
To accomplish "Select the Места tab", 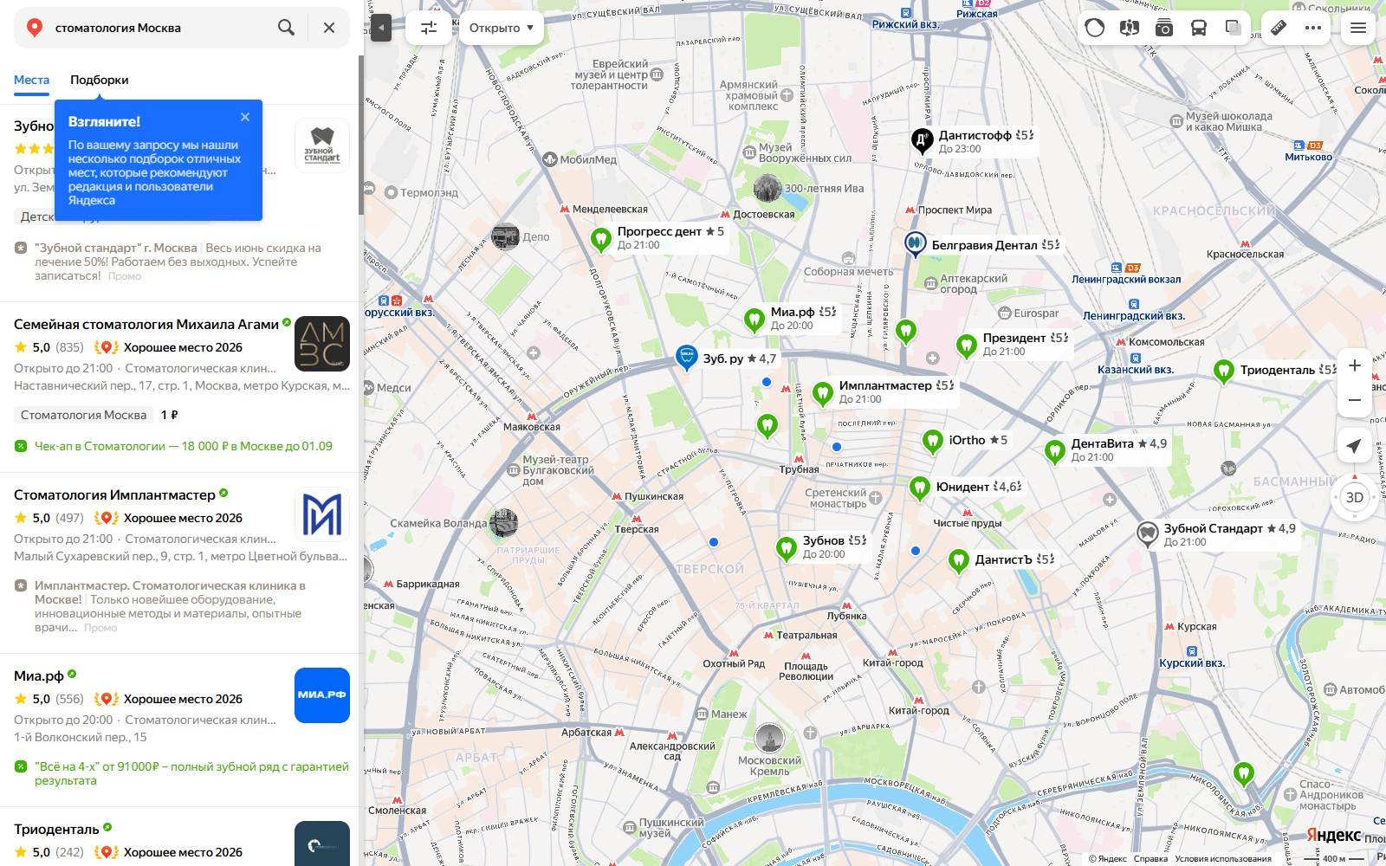I will (31, 80).
